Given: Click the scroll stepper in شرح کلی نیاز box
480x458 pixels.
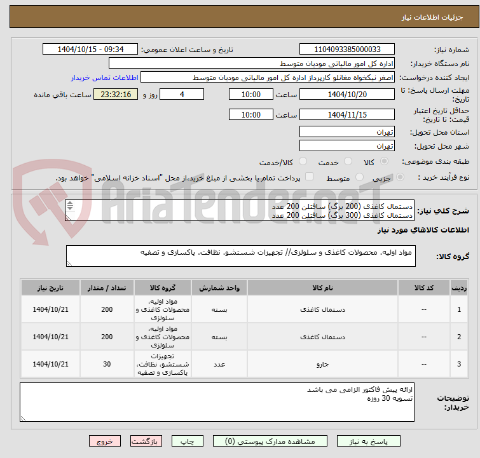Looking at the screenshot, I should tap(70, 206).
